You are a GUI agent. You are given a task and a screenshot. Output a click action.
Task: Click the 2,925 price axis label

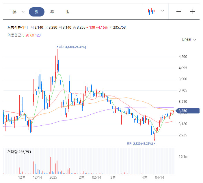[x=183, y=135]
